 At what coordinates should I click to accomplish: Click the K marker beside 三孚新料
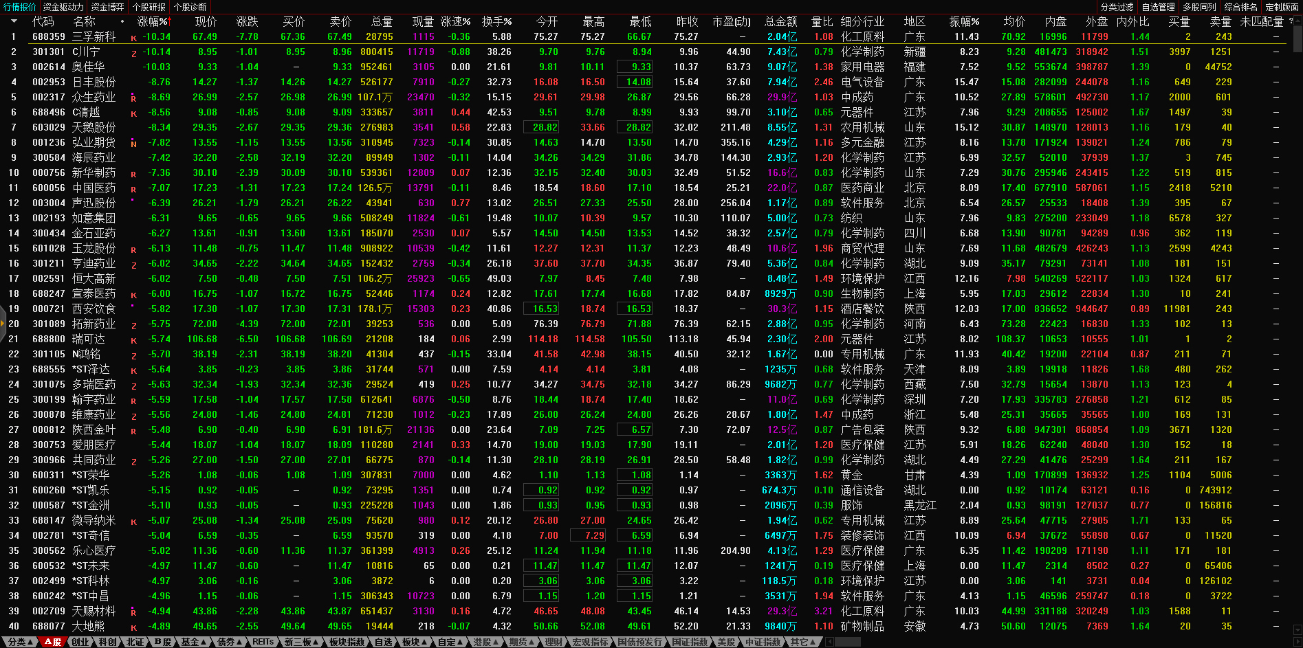click(x=133, y=38)
